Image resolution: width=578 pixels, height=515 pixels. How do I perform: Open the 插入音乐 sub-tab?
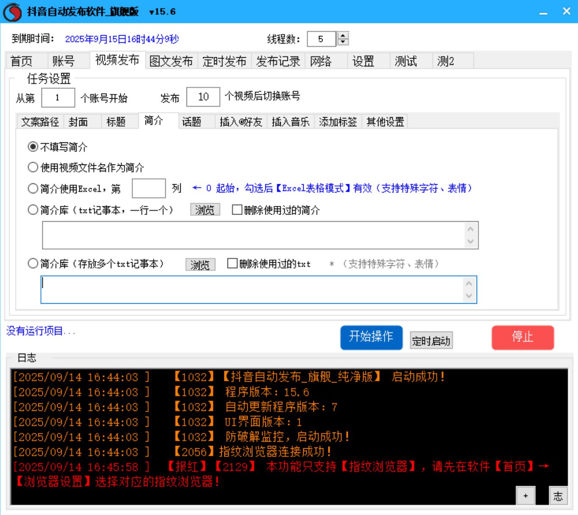tap(290, 121)
